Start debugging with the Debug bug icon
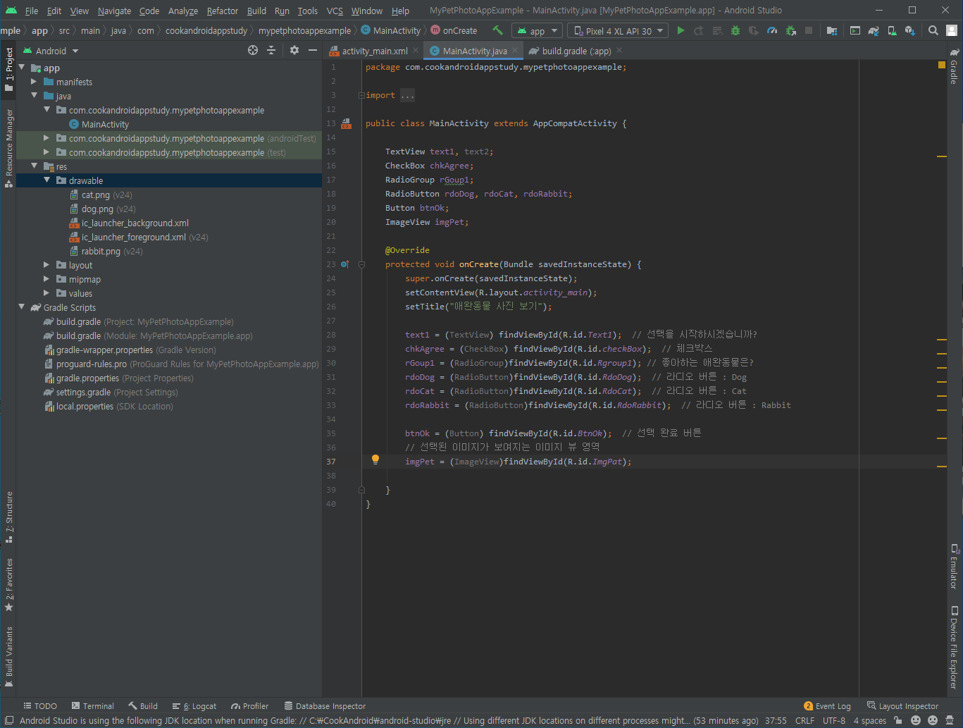This screenshot has width=963, height=728. [735, 30]
